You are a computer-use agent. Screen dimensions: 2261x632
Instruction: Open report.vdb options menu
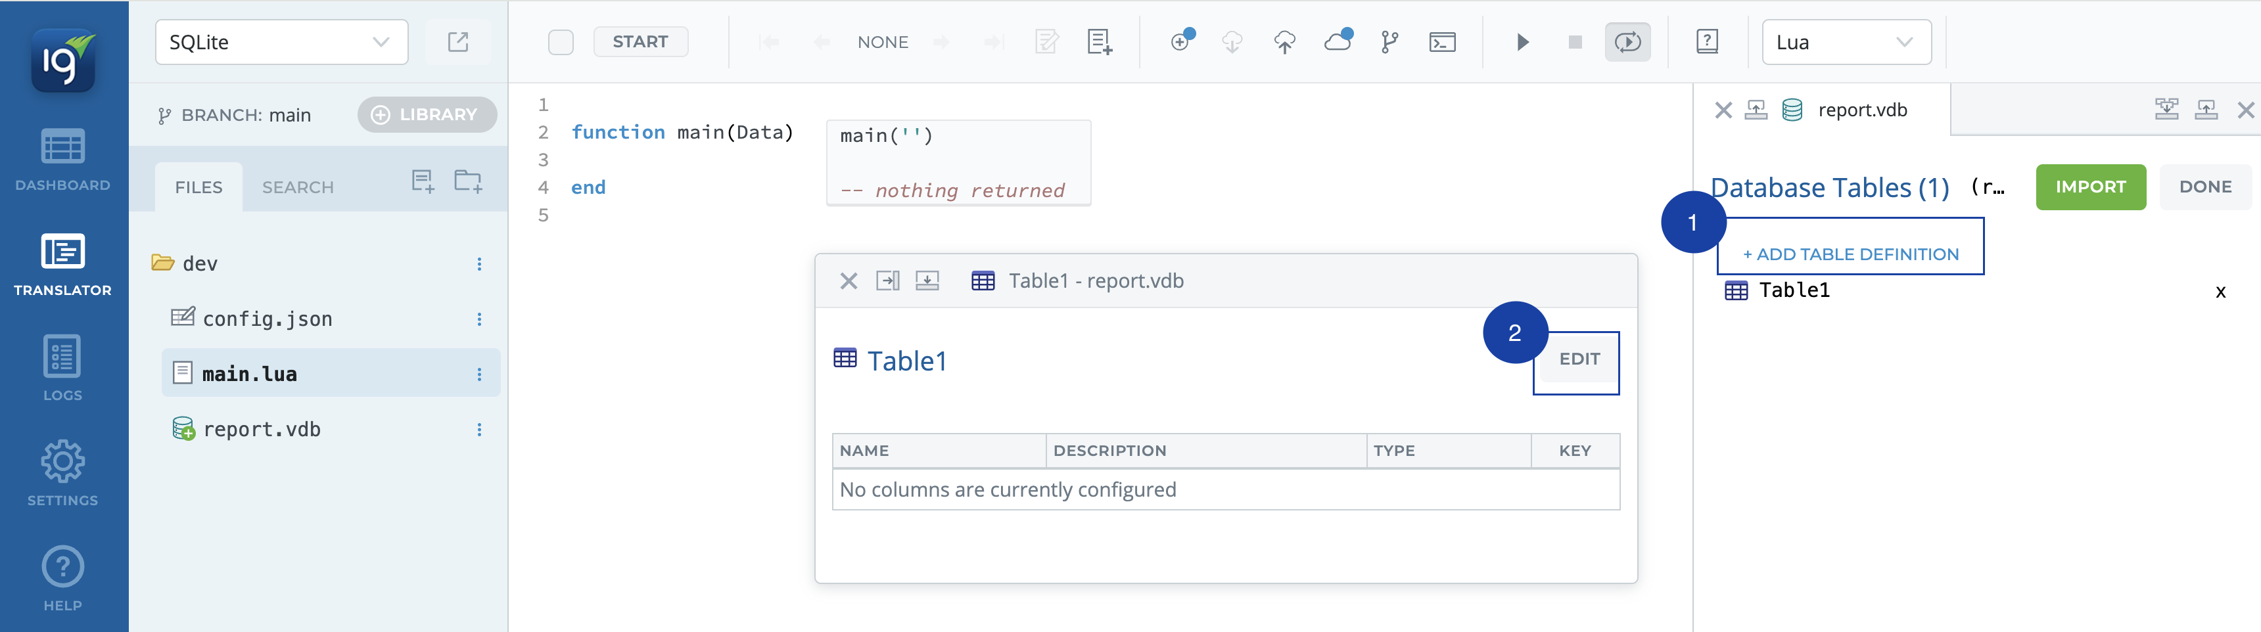click(479, 430)
